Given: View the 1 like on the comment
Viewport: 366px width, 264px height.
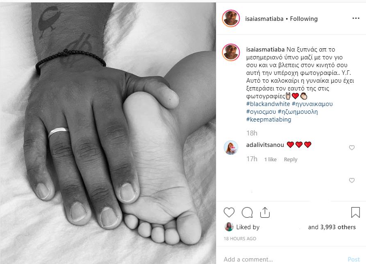Looking at the screenshot, I should pyautogui.click(x=270, y=159).
